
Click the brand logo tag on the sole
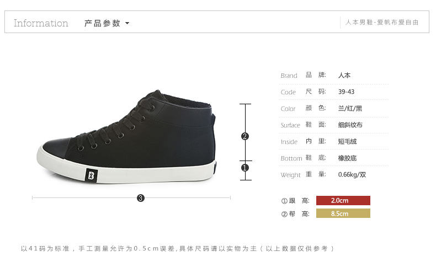tap(92, 175)
